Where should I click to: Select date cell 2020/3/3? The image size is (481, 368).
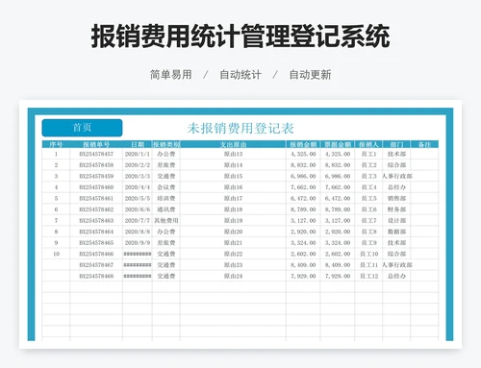(x=138, y=176)
